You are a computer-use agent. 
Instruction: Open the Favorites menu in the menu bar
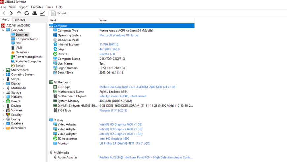click(x=37, y=7)
